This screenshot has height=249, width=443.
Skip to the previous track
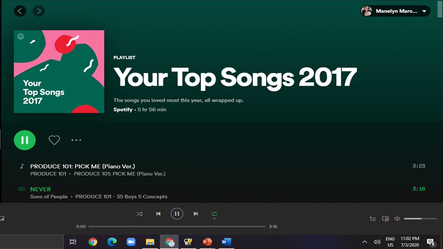click(x=158, y=214)
